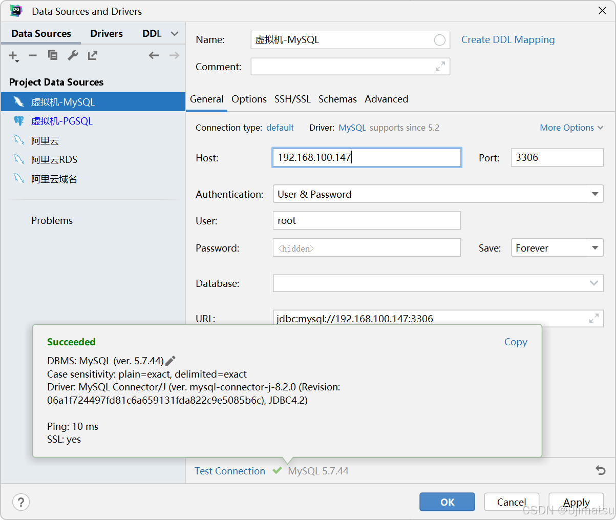This screenshot has height=520, width=616.
Task: Open the Advanced tab
Action: click(x=387, y=99)
